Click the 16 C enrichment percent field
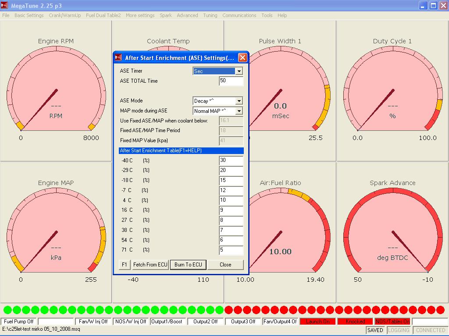The height and width of the screenshot is (336, 449). (231, 210)
